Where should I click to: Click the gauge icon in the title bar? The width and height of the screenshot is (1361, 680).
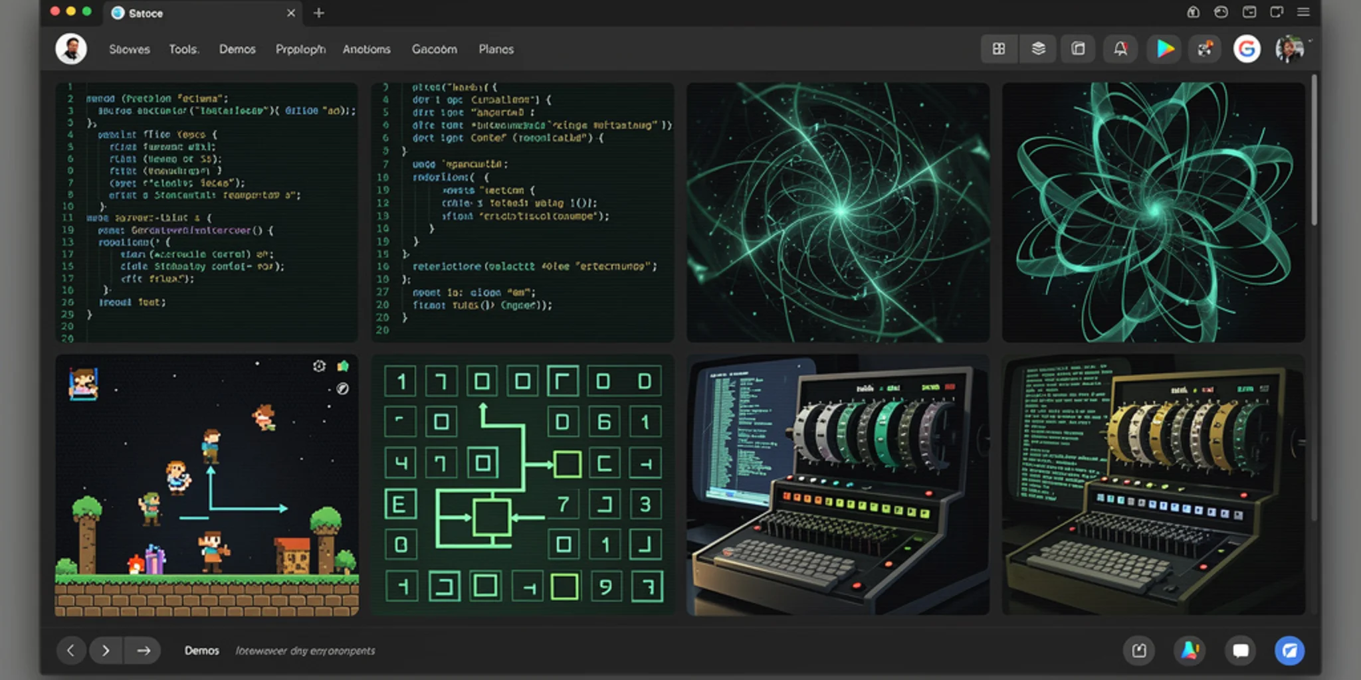coord(1221,12)
